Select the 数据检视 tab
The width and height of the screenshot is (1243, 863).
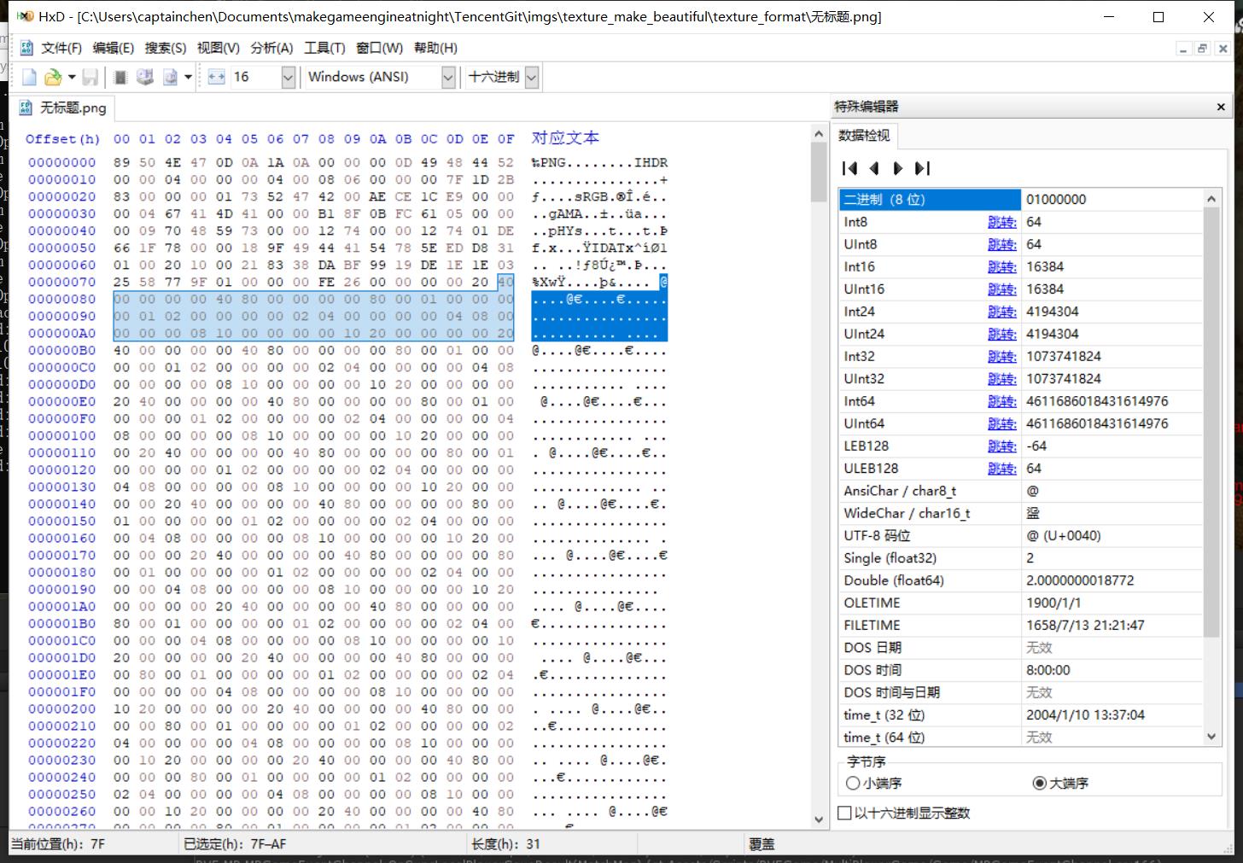863,135
